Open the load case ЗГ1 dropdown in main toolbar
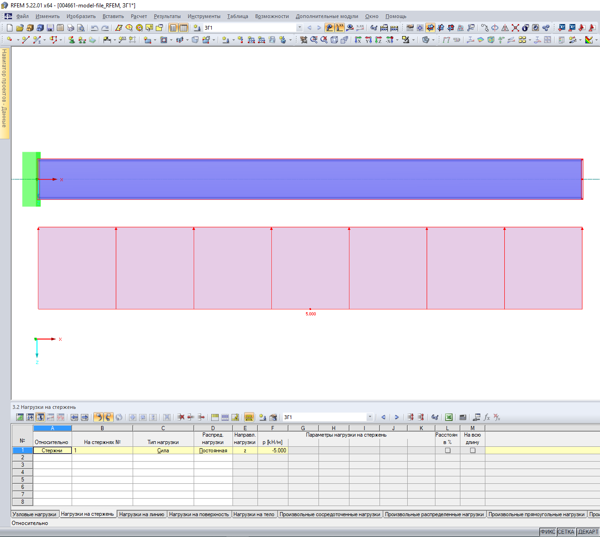 point(300,28)
